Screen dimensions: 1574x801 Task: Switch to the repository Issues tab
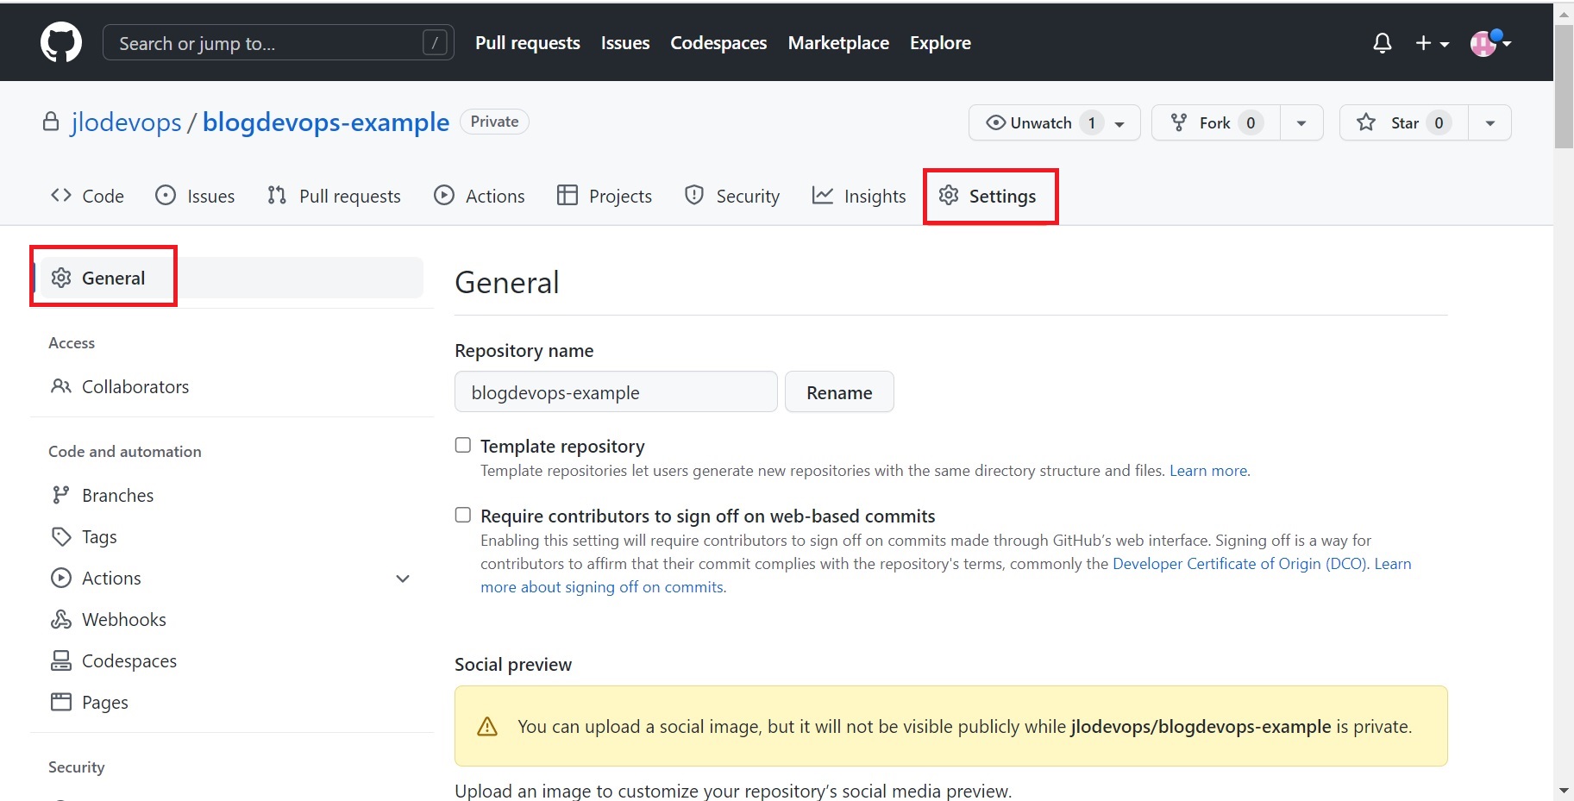click(x=195, y=196)
